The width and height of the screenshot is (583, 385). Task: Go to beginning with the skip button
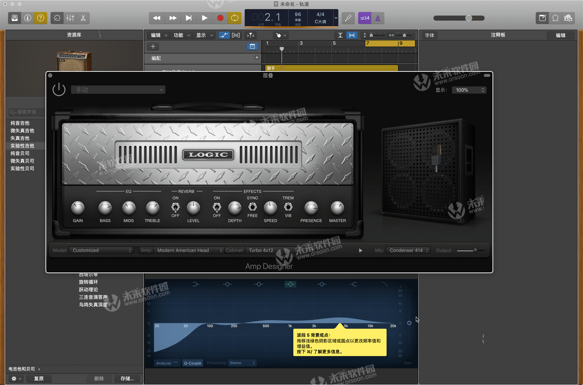(x=188, y=18)
